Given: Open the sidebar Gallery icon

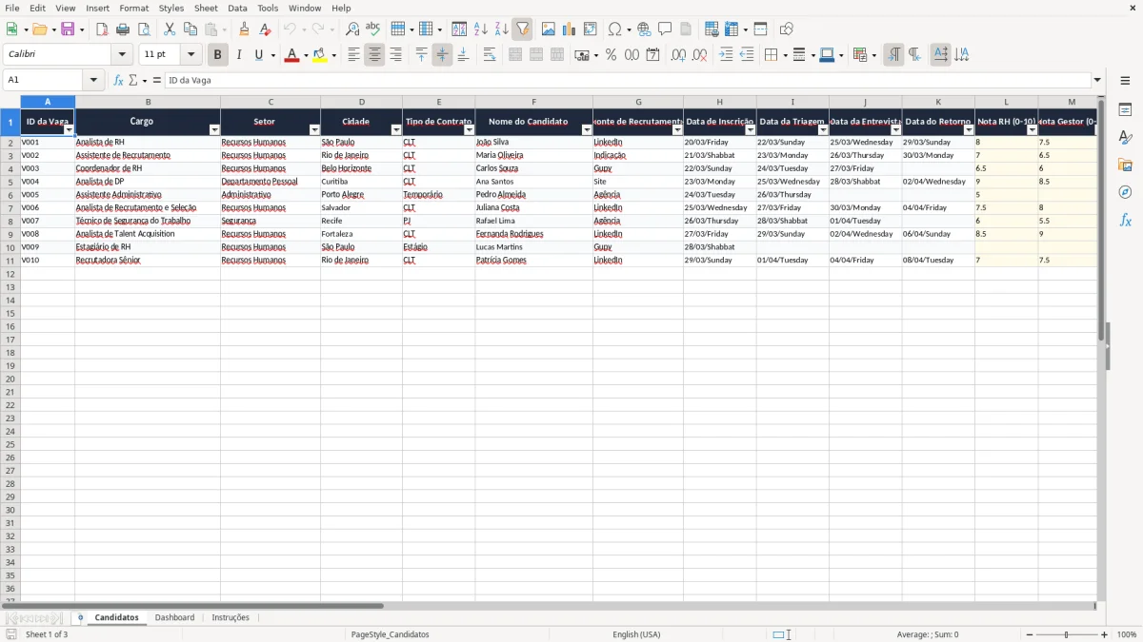Looking at the screenshot, I should coord(1125,165).
